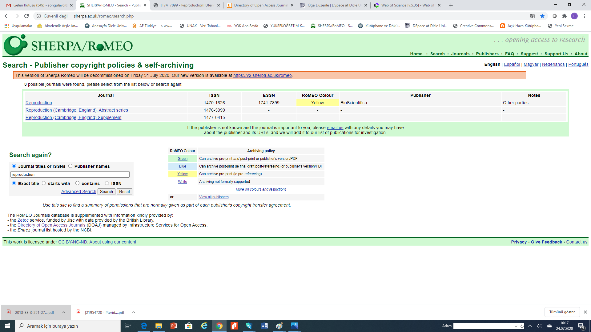The image size is (591, 332).
Task: Click the not-secure site info icon
Action: point(39,16)
